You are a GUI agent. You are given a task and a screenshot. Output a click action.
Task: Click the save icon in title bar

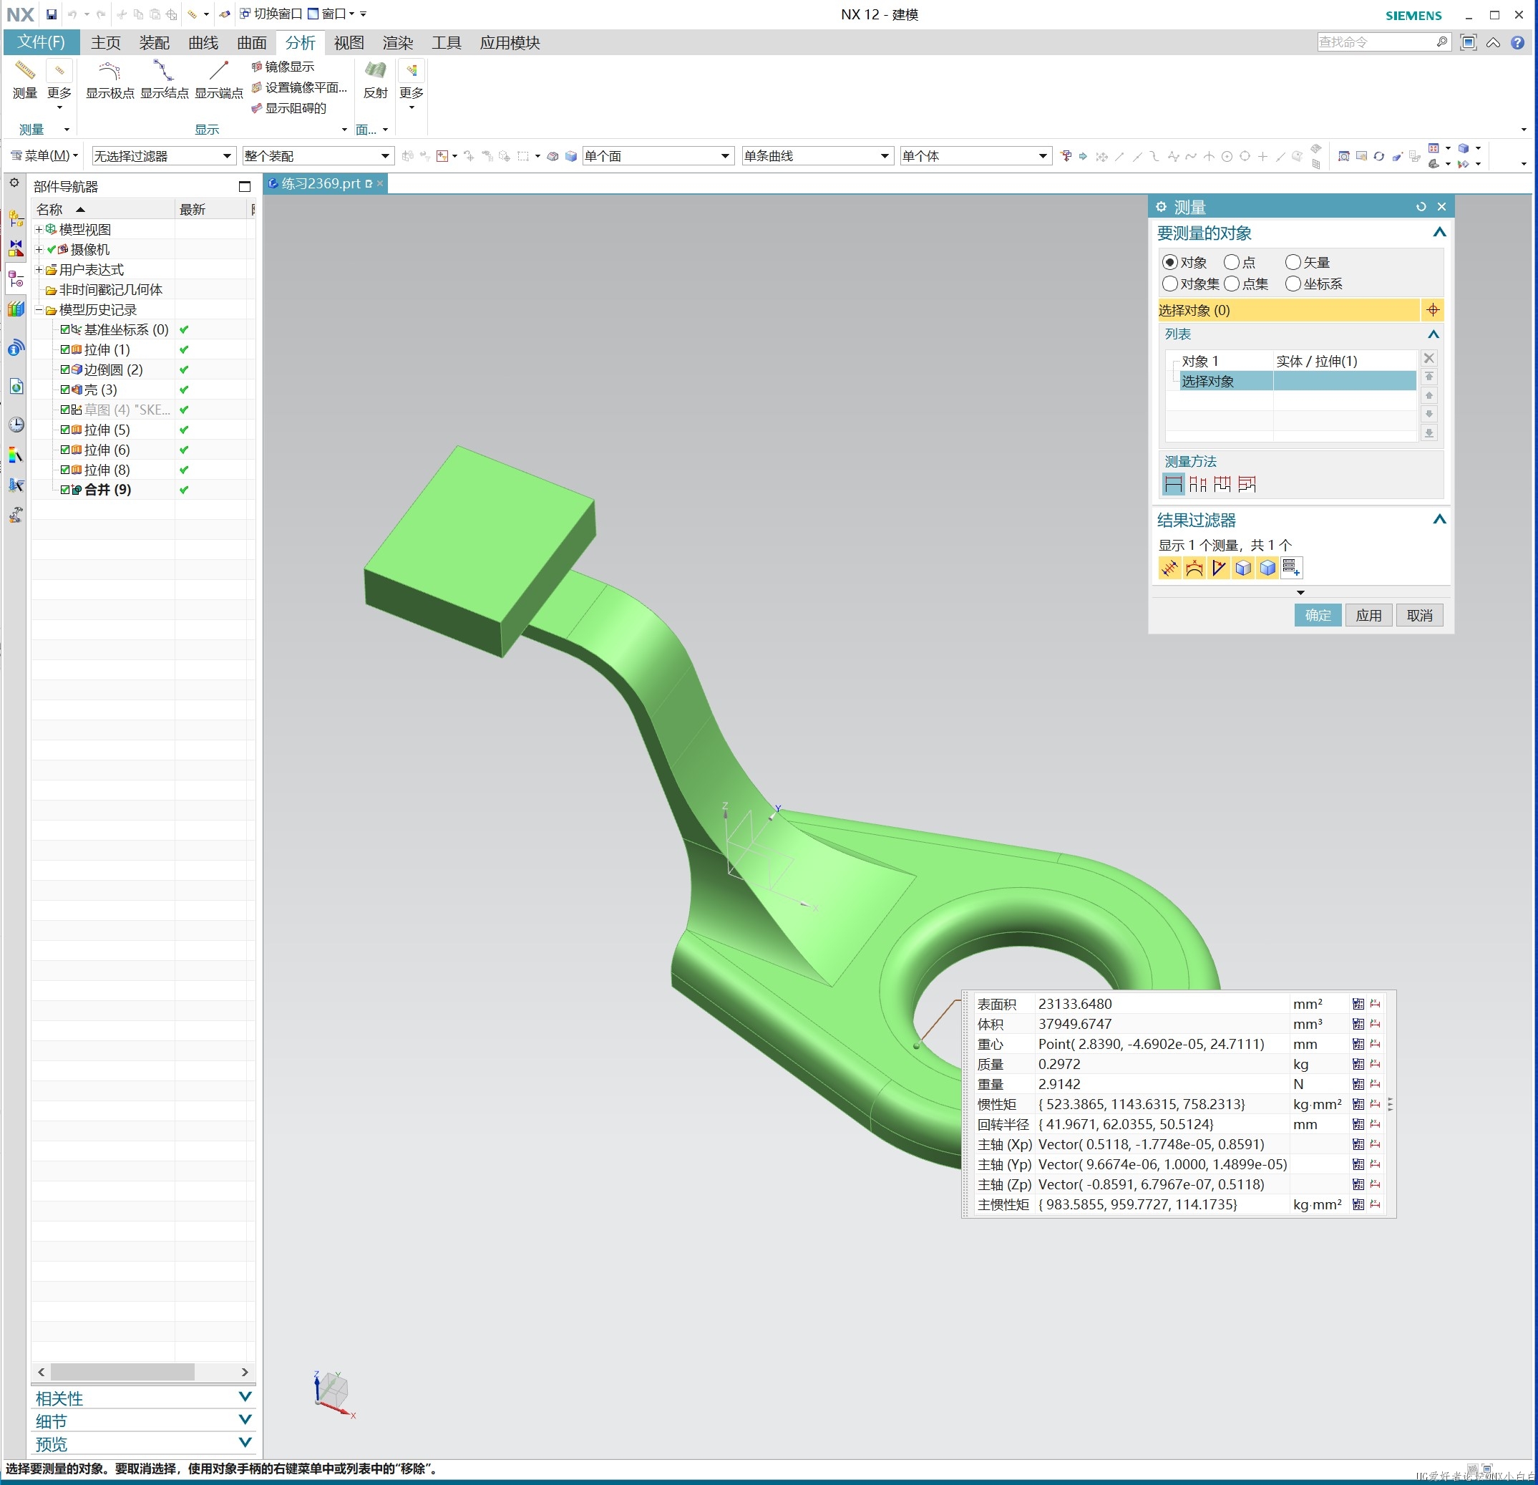coord(51,14)
